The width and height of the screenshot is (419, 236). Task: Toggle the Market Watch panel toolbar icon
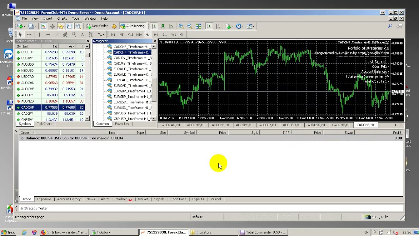tap(44, 26)
